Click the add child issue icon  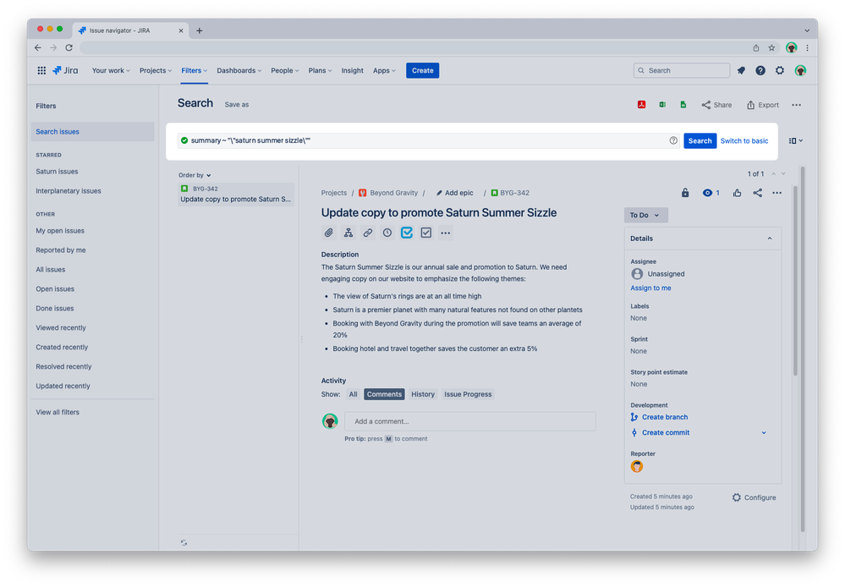(x=348, y=233)
